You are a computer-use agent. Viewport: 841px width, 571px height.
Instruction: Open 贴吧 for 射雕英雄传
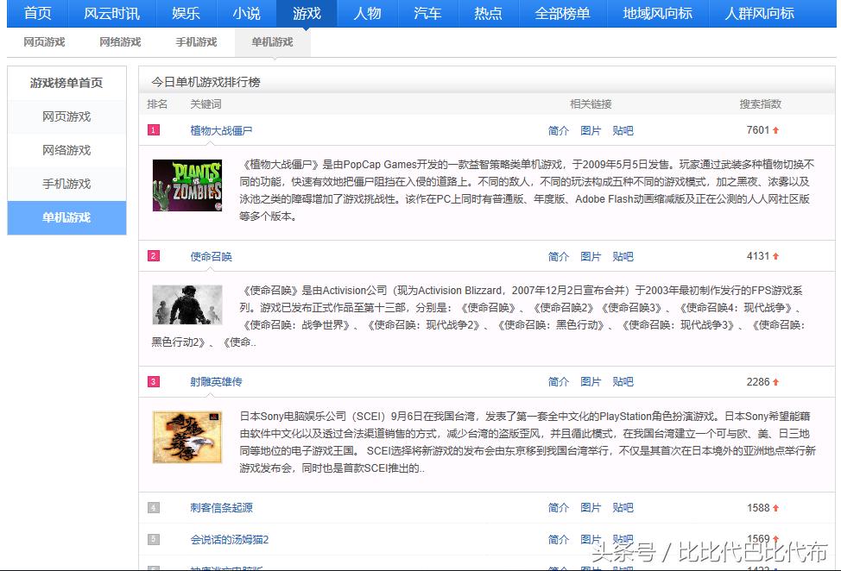[x=623, y=381]
